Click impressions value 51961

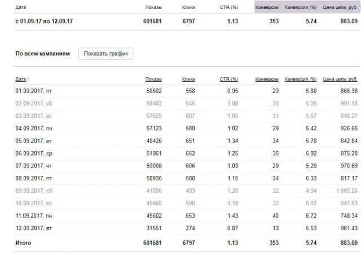(x=154, y=153)
